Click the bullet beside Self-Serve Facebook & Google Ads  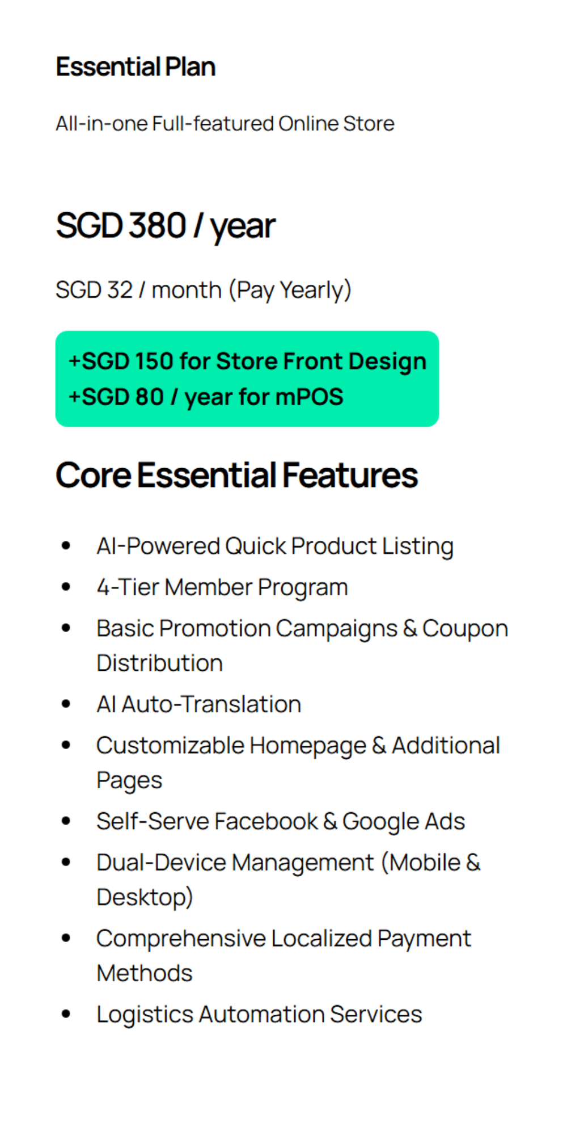point(66,821)
